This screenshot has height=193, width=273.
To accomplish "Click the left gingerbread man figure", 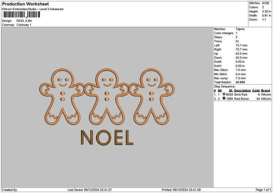I will click(62, 96).
